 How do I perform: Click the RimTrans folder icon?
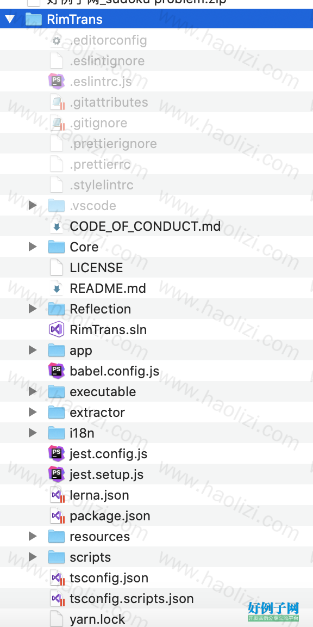[x=34, y=19]
